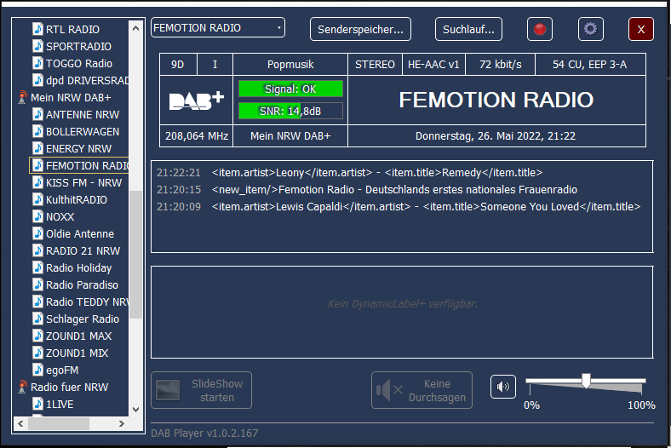Click the antenna icon beside Radio fuer NRW
Viewport: 671px width, 448px height.
click(22, 388)
